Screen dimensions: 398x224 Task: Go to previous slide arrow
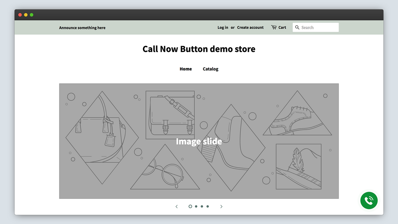coord(177,207)
